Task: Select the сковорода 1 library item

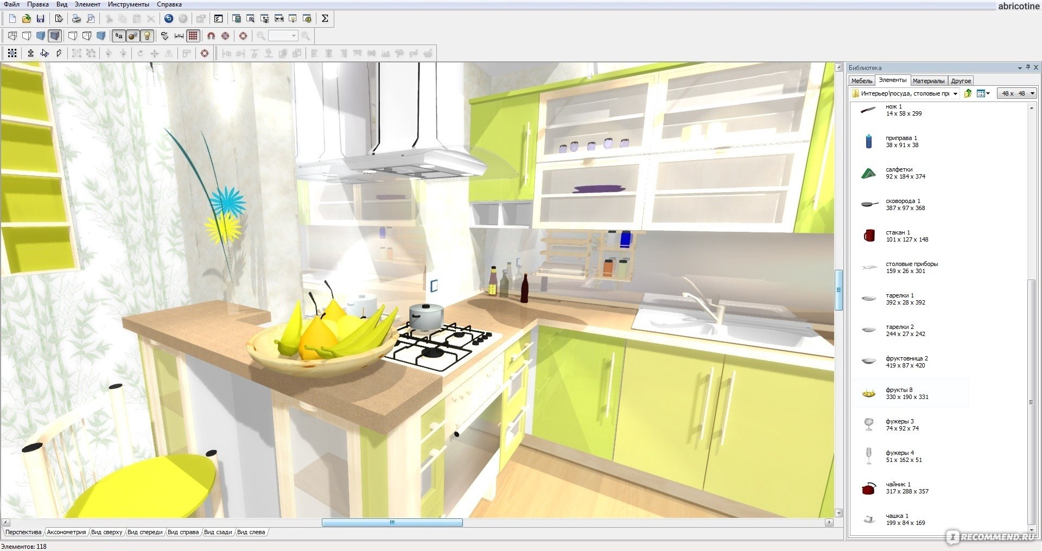Action: [910, 205]
